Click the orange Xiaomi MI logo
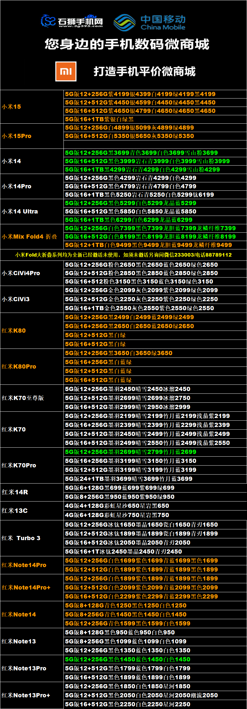Screen dimensions: 247x709 pos(66,71)
